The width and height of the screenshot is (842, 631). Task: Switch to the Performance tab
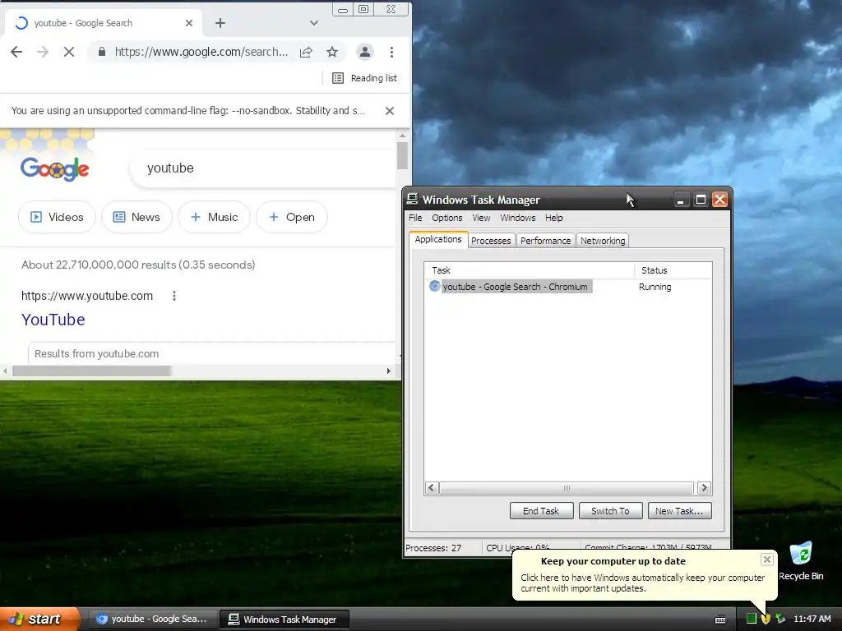click(546, 241)
